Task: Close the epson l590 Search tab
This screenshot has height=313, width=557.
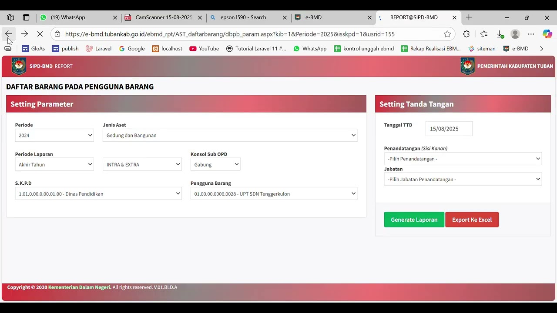Action: click(x=285, y=17)
